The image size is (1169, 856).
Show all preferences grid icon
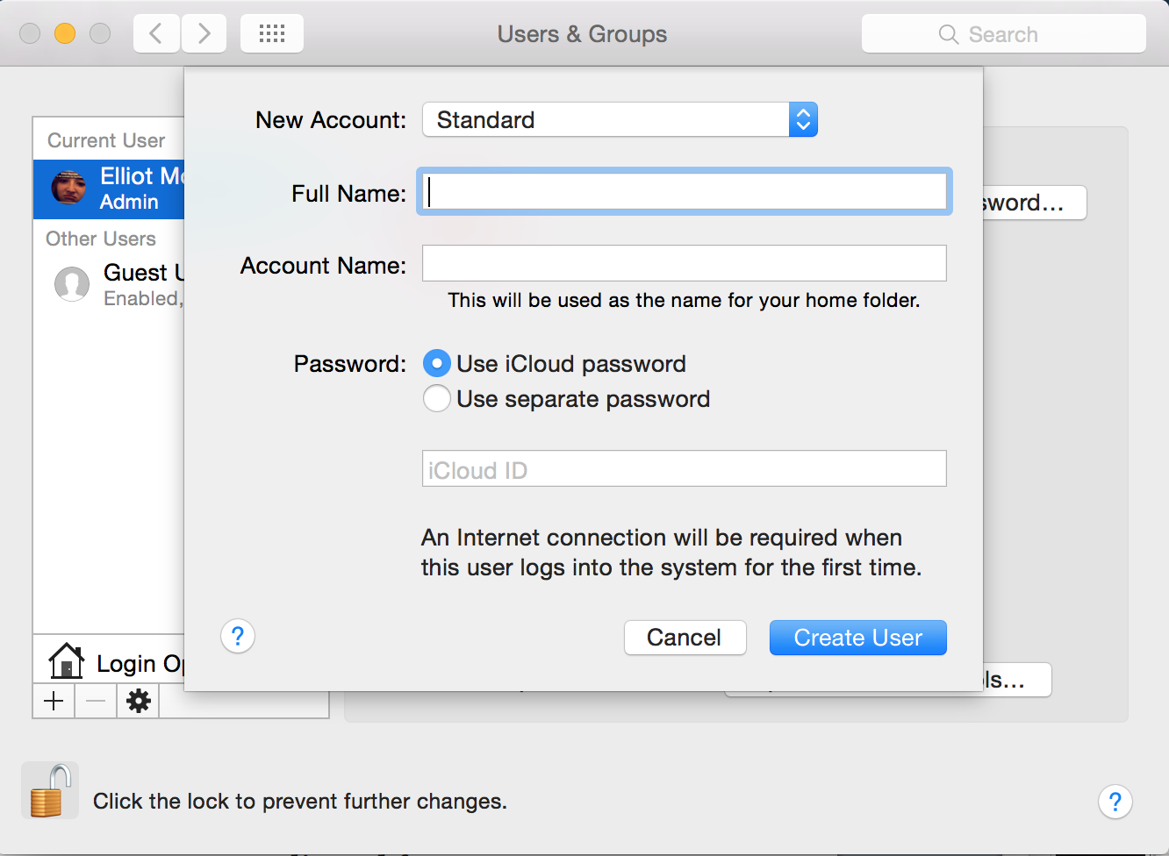point(272,34)
